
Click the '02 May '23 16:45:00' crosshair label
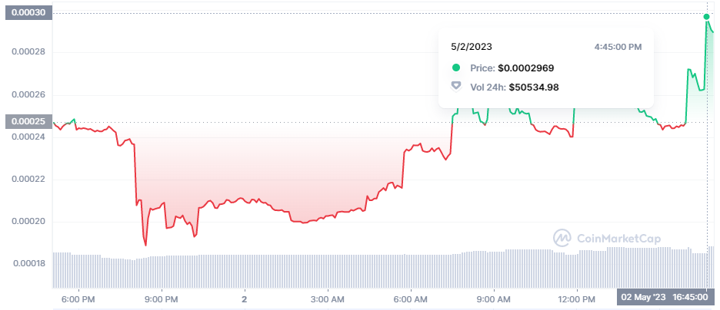tap(665, 297)
